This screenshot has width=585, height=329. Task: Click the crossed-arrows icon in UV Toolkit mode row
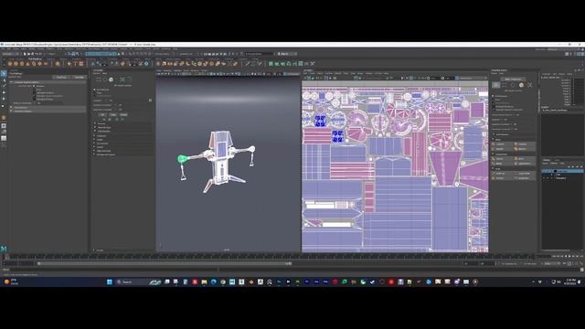pyautogui.click(x=530, y=85)
